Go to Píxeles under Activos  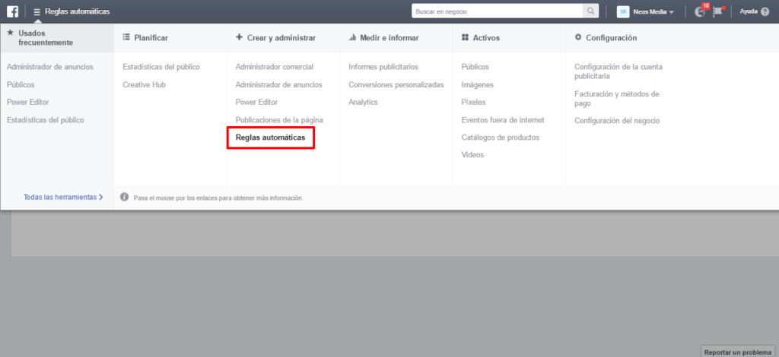473,102
